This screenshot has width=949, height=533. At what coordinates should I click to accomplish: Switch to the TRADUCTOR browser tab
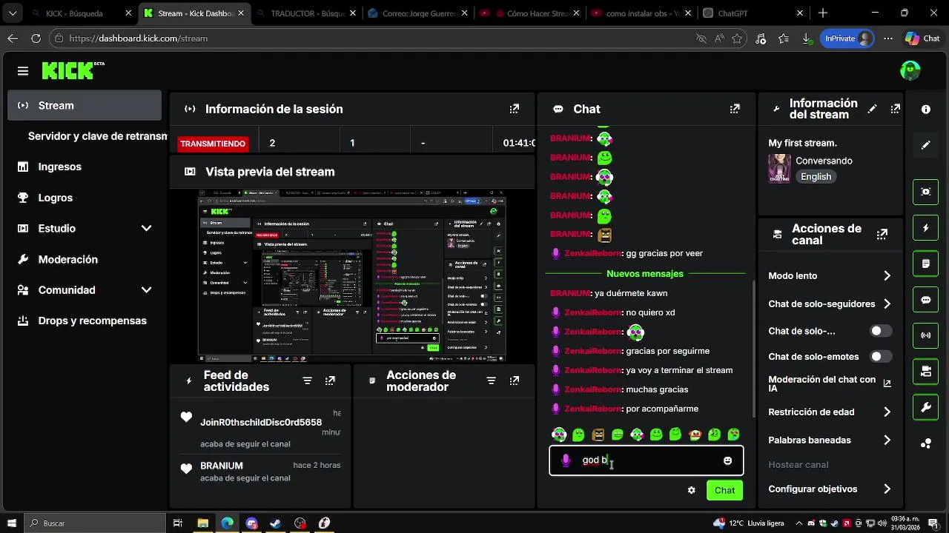click(305, 13)
